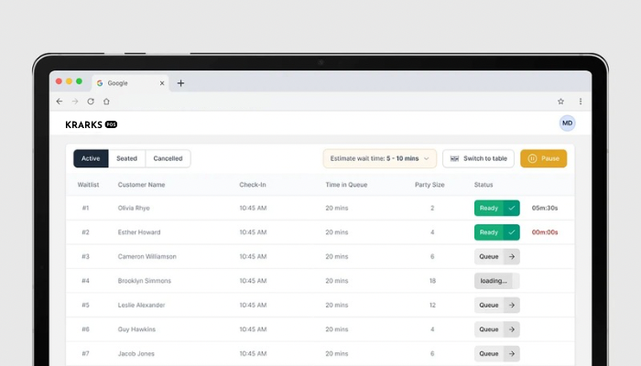The width and height of the screenshot is (641, 366).
Task: Click the KRARKS POS logo
Action: pos(92,124)
